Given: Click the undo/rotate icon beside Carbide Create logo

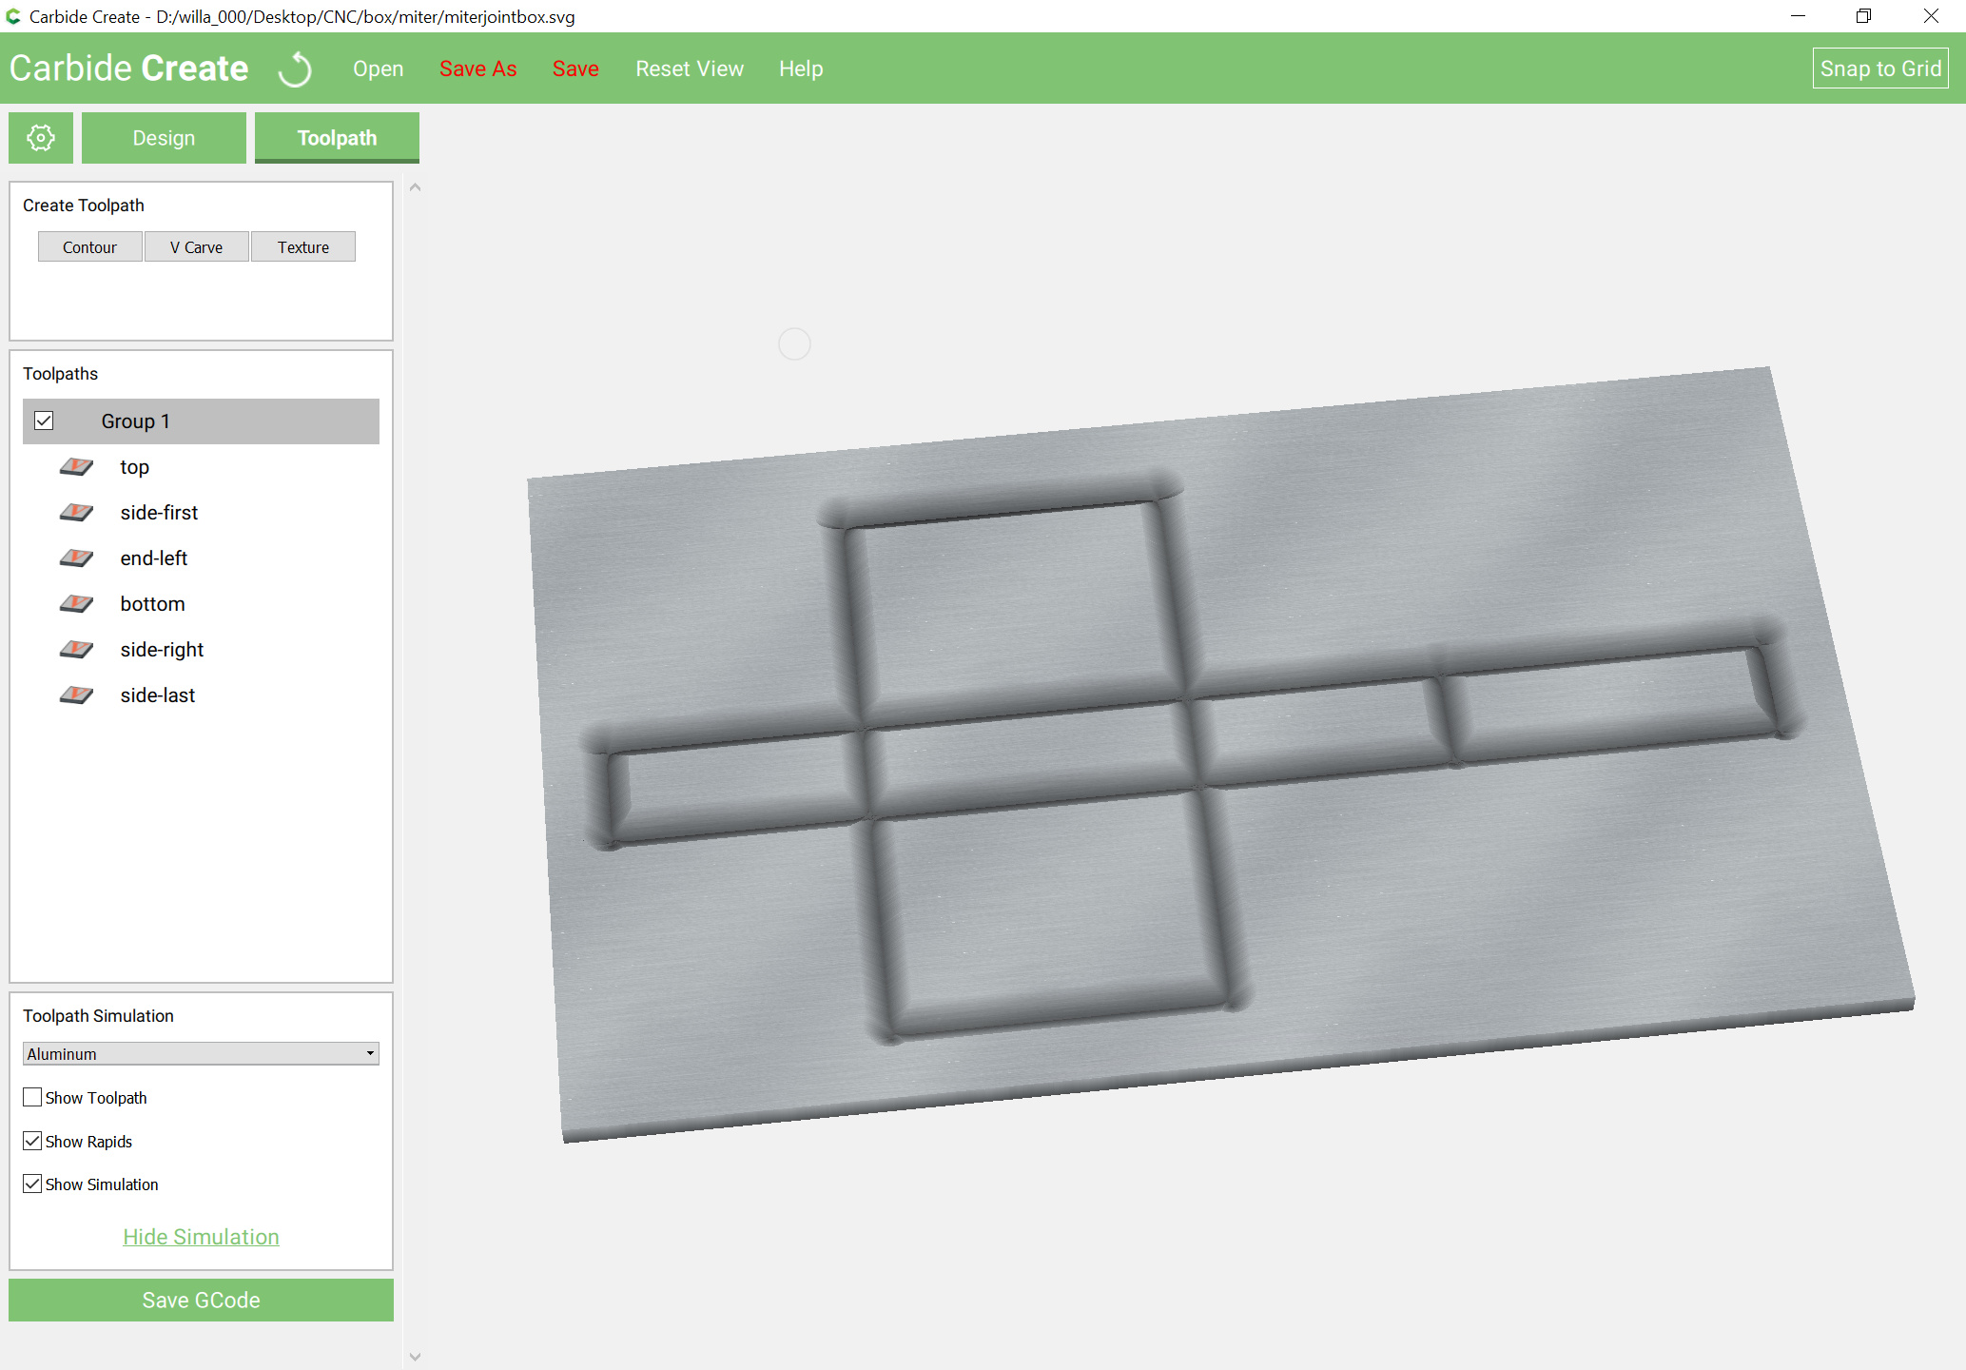Looking at the screenshot, I should [x=295, y=68].
